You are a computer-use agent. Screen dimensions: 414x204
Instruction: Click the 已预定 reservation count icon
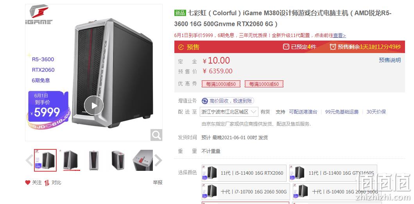pyautogui.click(x=286, y=47)
